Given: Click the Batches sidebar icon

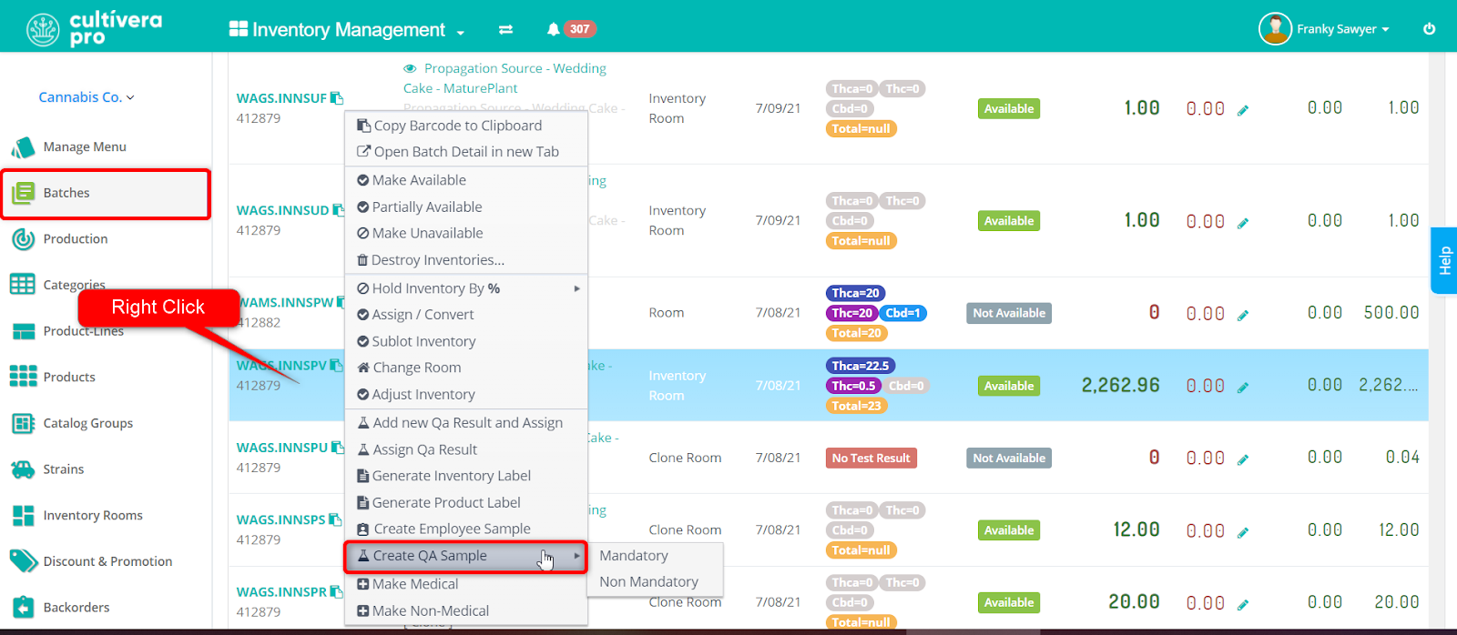Looking at the screenshot, I should coord(23,193).
